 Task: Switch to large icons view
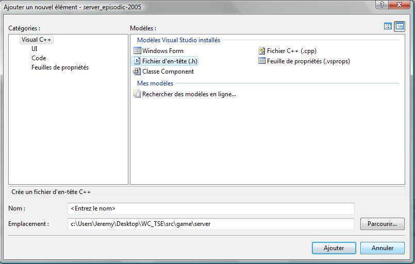coord(388,26)
